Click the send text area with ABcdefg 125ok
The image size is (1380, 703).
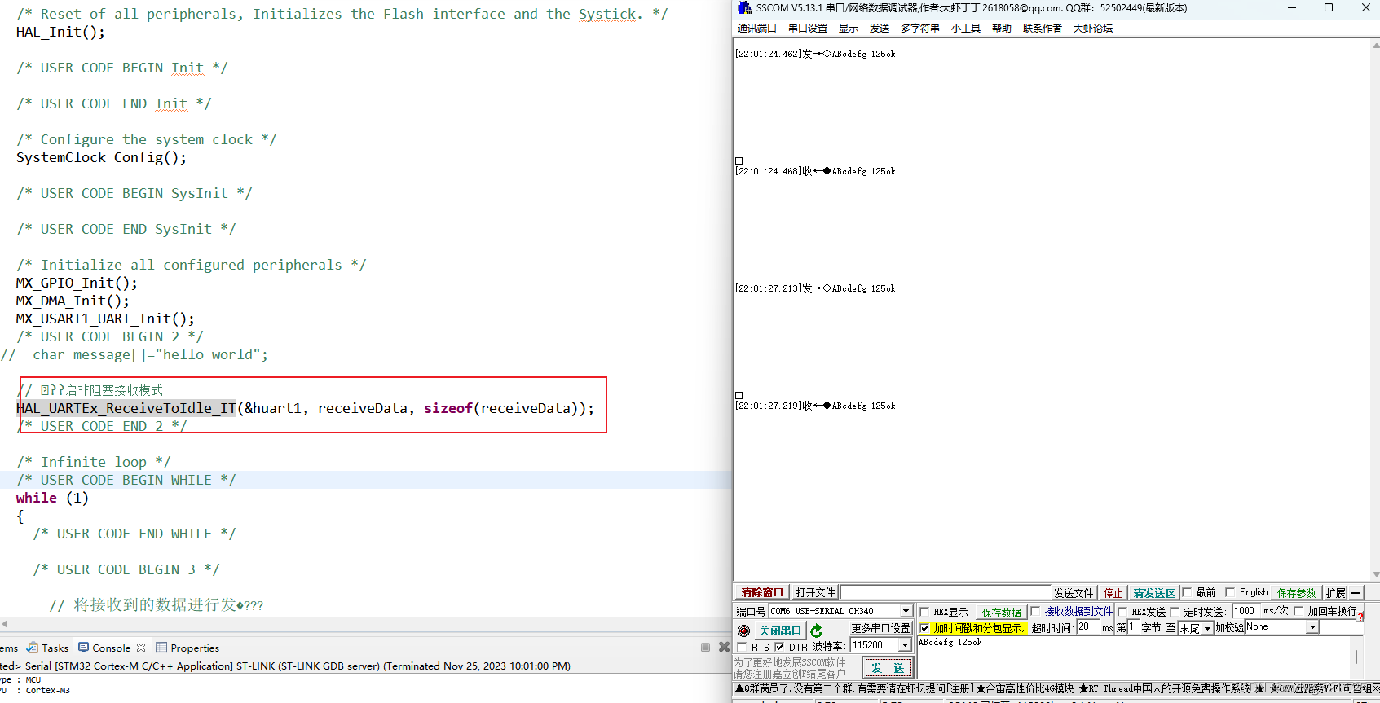pyautogui.click(x=1135, y=657)
